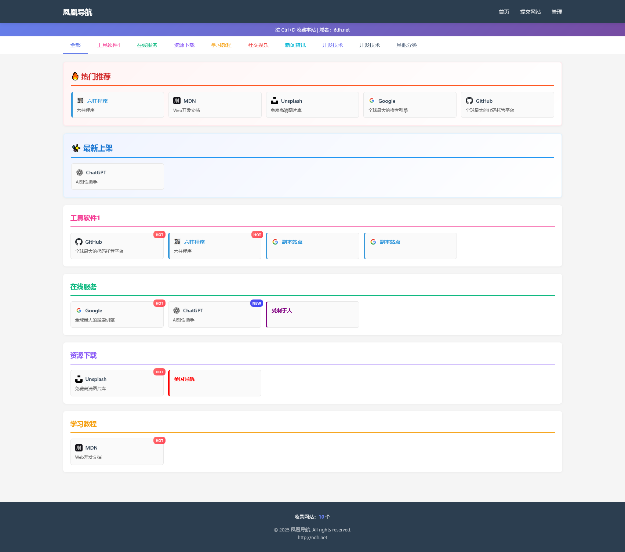
Task: Open the 其他分类 category tab
Action: [x=406, y=45]
